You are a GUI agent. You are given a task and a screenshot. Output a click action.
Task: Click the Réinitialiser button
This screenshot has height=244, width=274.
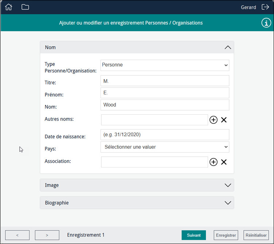(x=256, y=235)
